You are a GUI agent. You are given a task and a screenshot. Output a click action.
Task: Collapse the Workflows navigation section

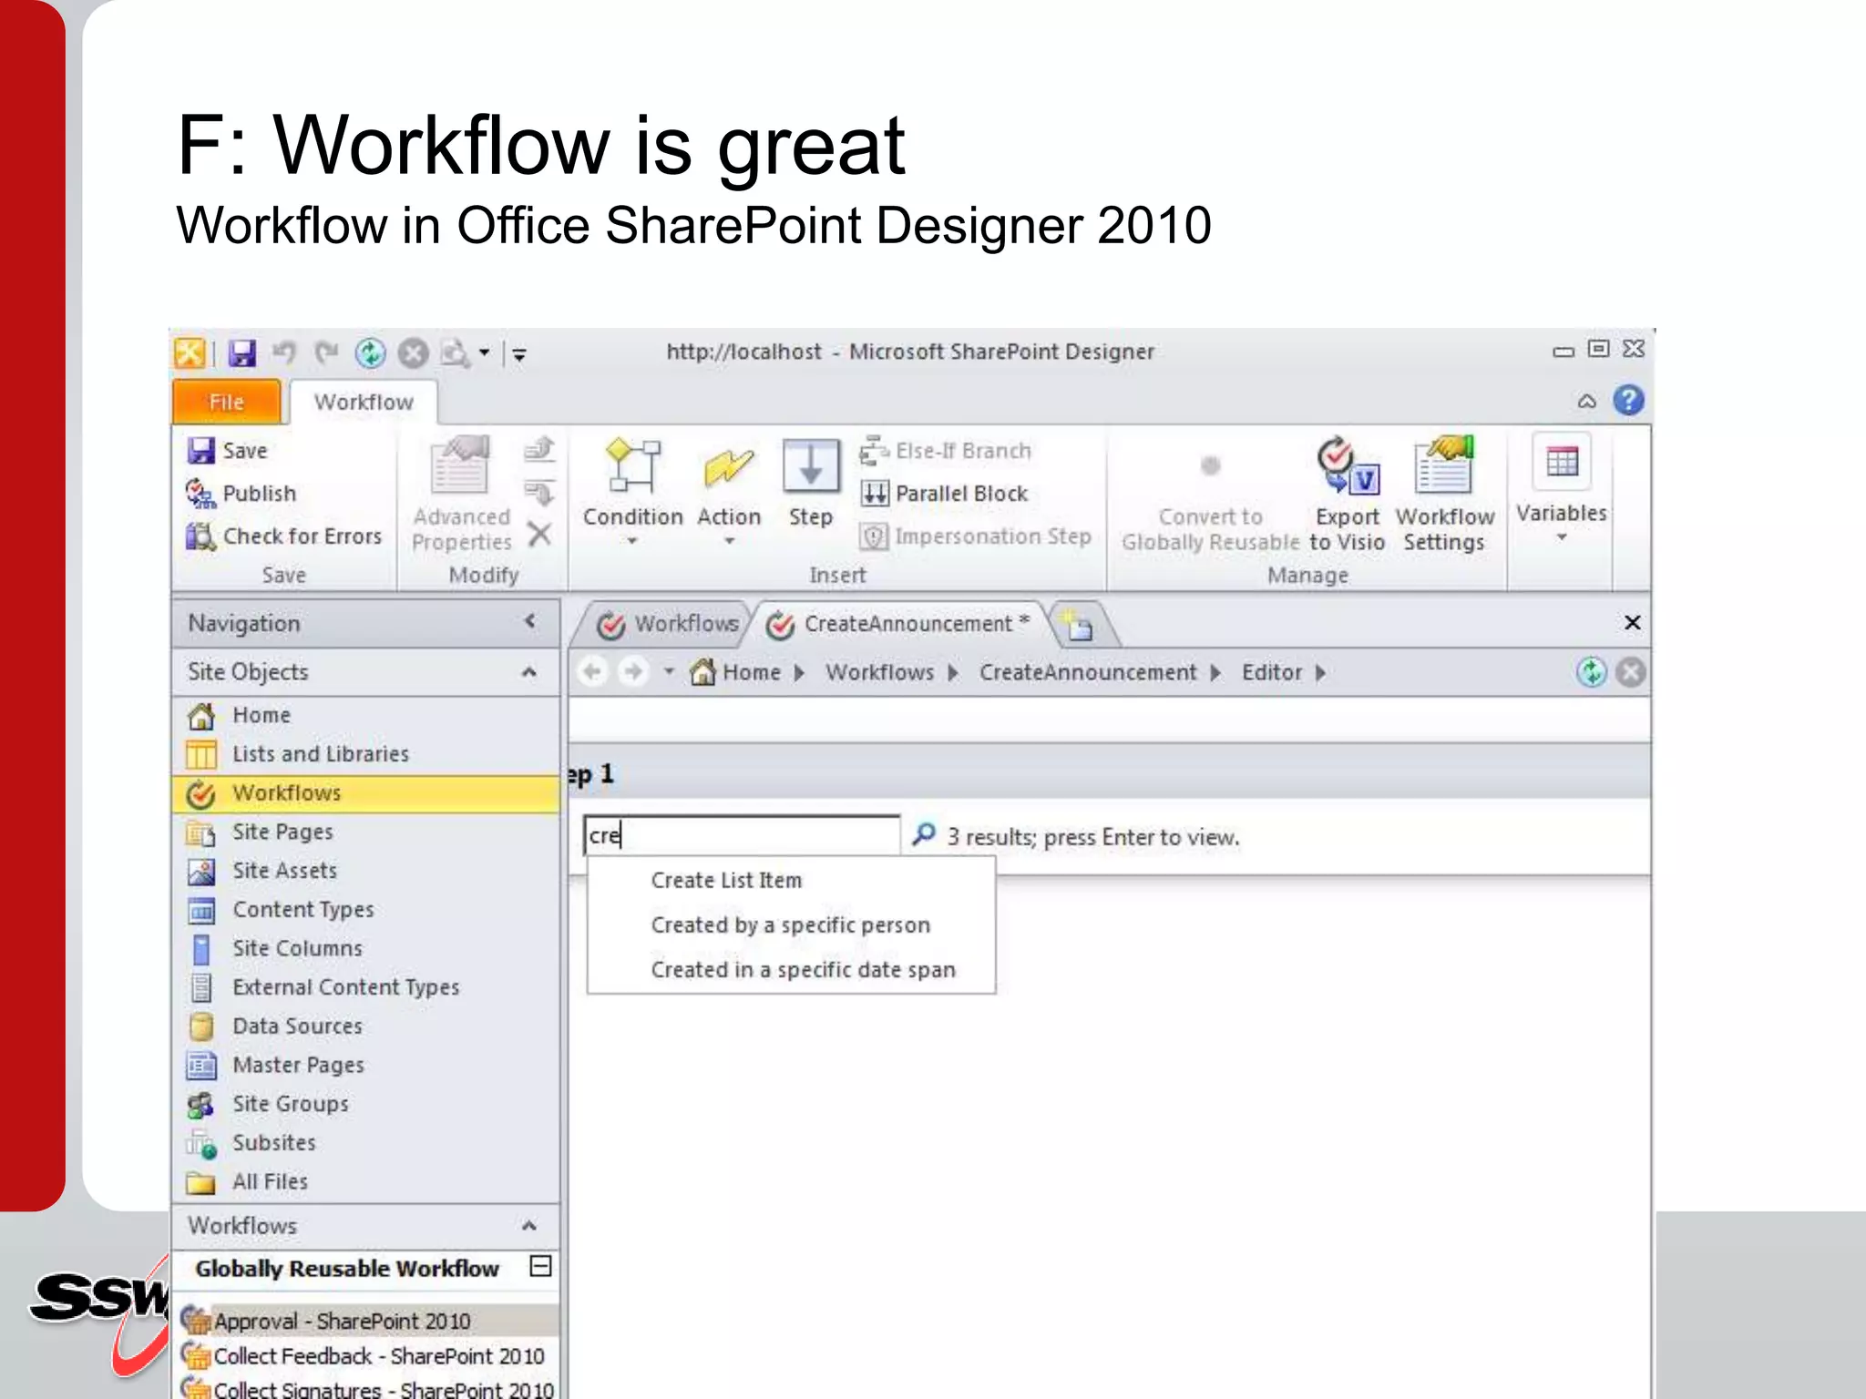click(528, 1226)
